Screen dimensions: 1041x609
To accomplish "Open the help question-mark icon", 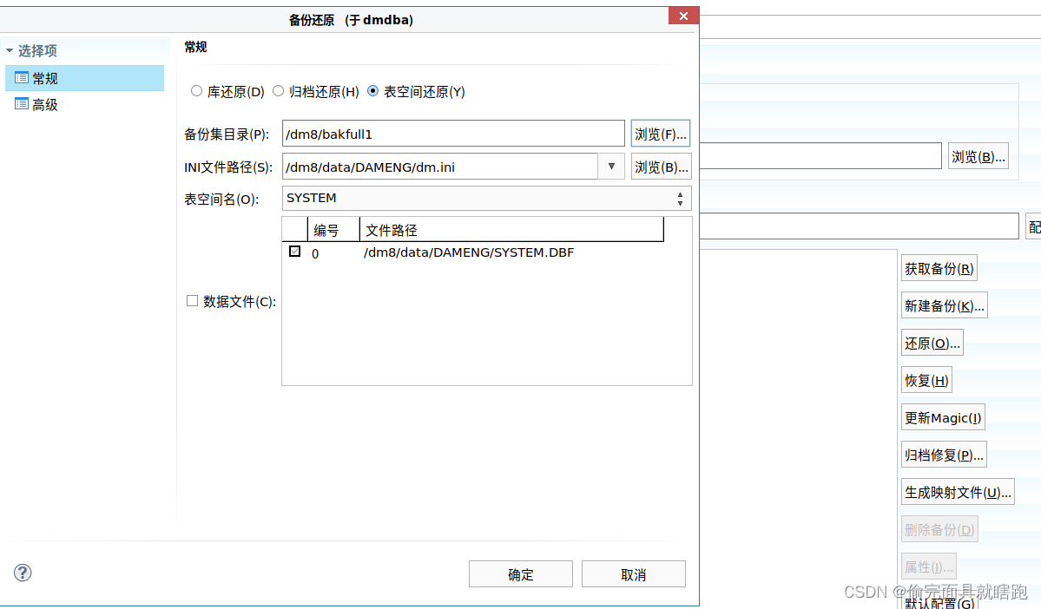I will tap(23, 573).
